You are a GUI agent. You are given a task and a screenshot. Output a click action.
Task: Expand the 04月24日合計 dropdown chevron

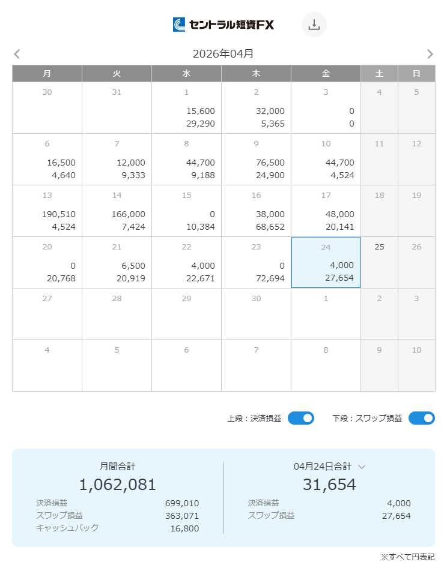(x=362, y=467)
